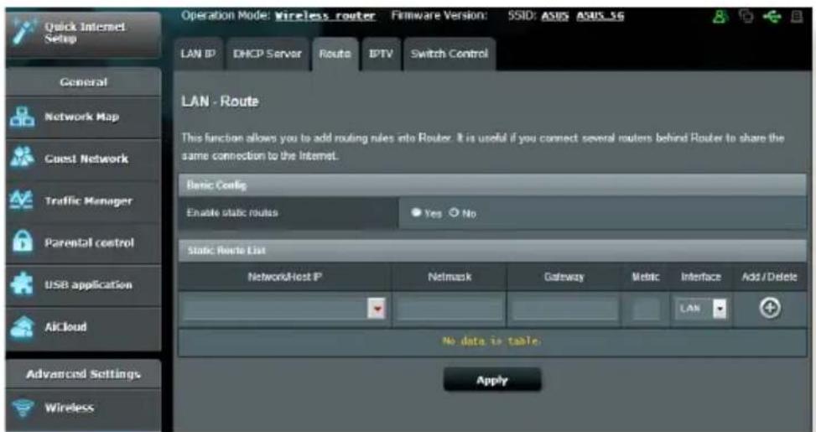
Task: Switch to the LAN IP tab
Action: [x=198, y=55]
